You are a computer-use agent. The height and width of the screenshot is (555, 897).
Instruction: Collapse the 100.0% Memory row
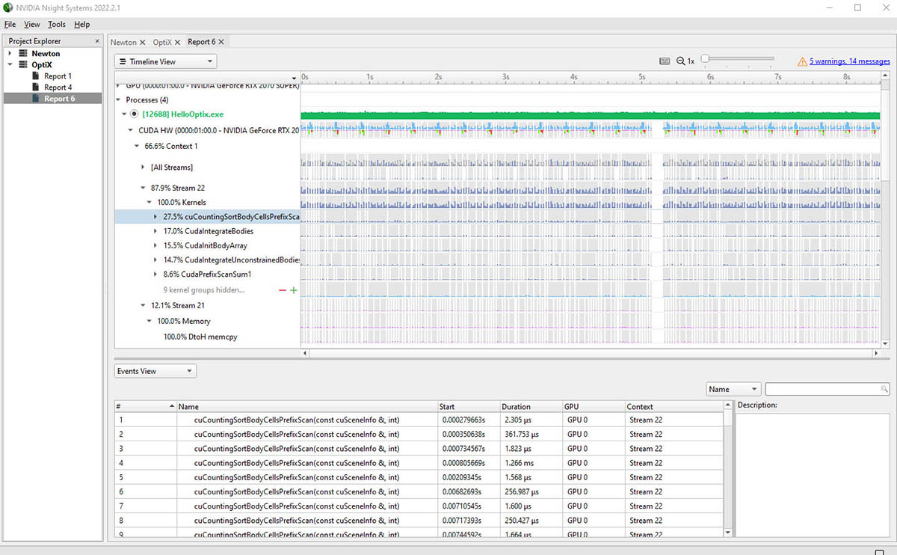click(149, 321)
